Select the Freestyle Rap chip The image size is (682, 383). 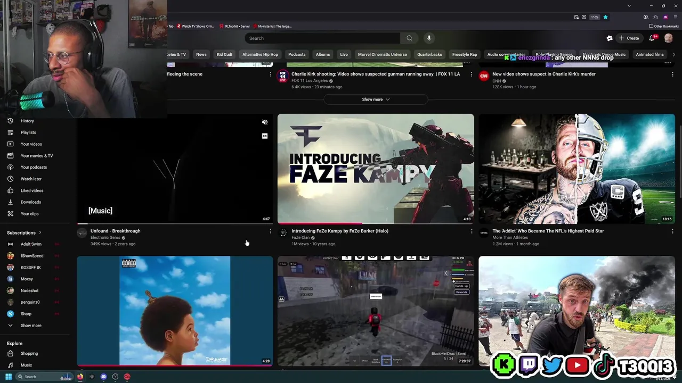tap(465, 54)
